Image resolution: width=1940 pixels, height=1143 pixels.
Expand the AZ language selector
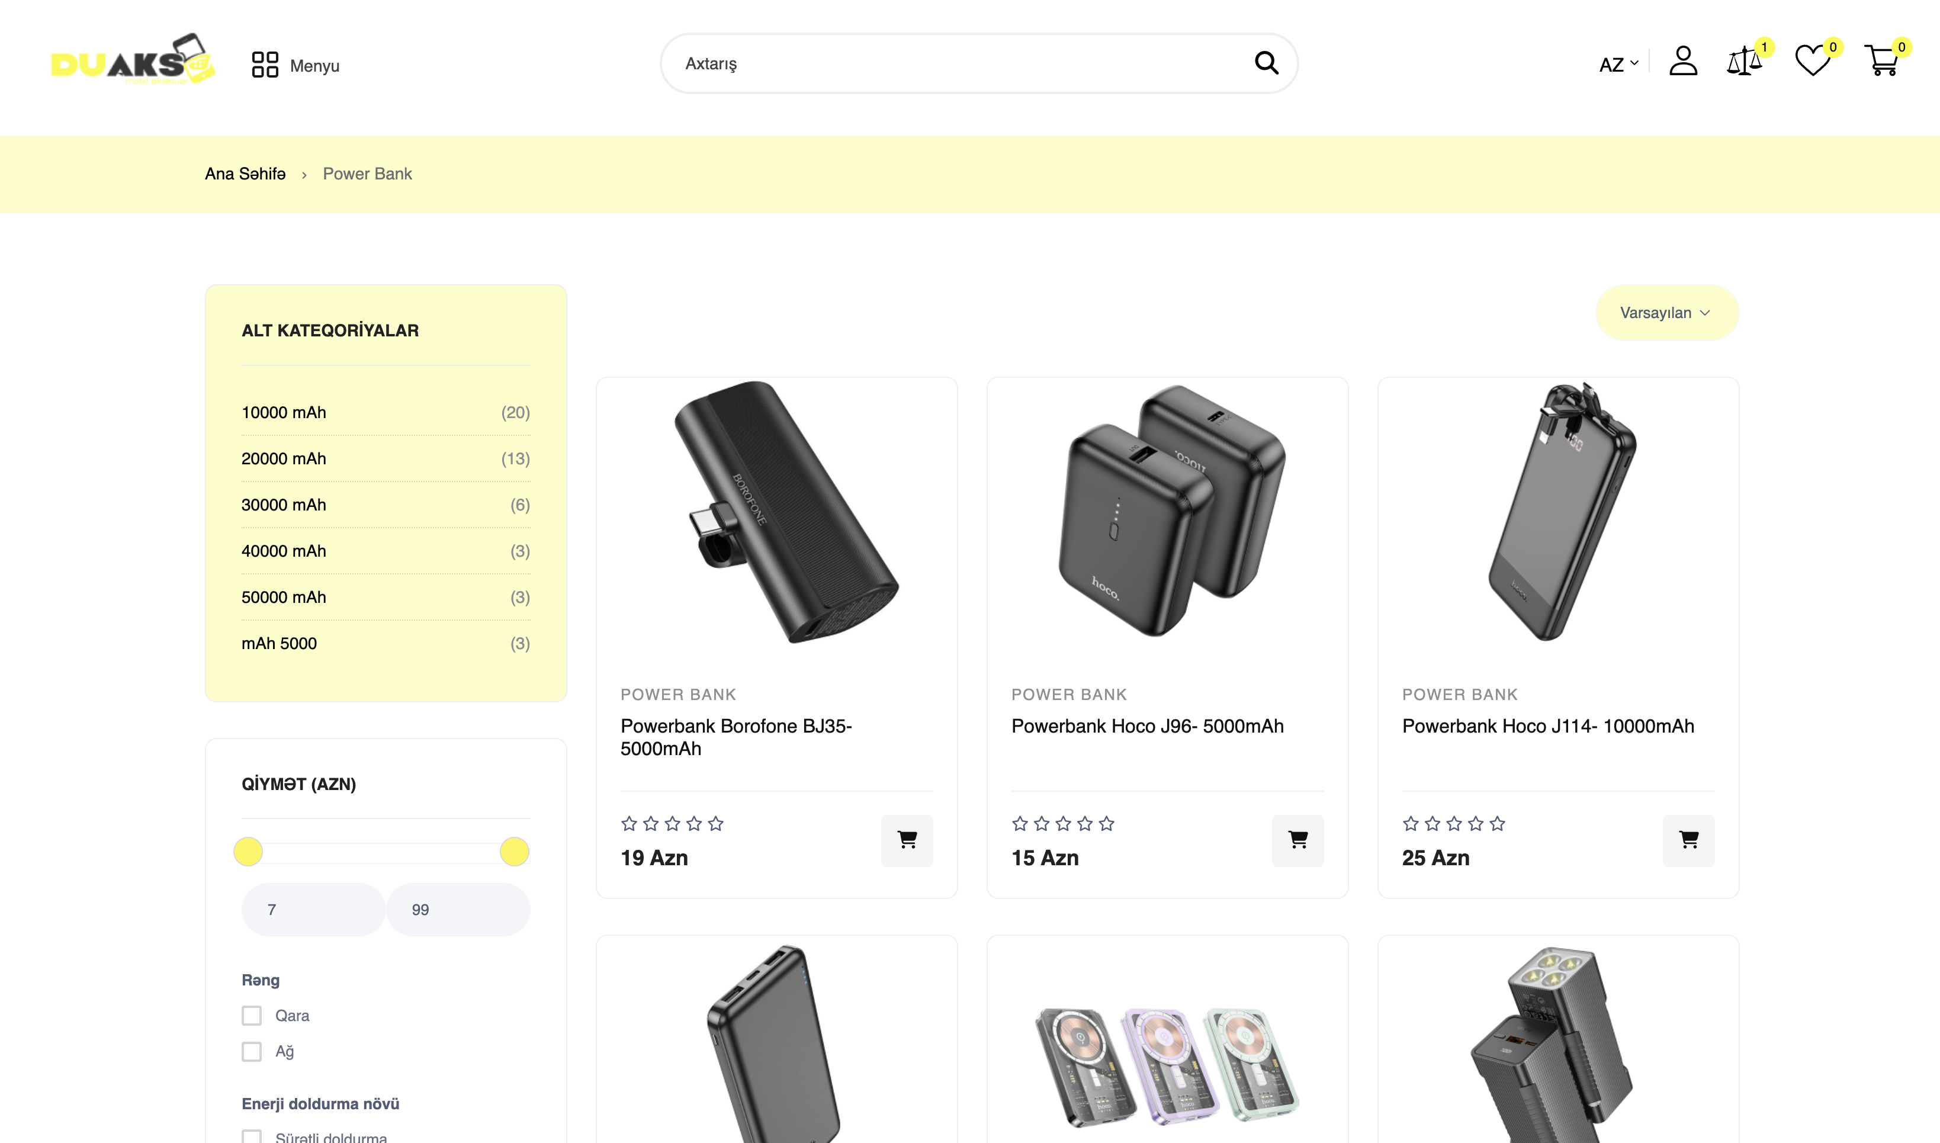click(x=1618, y=65)
